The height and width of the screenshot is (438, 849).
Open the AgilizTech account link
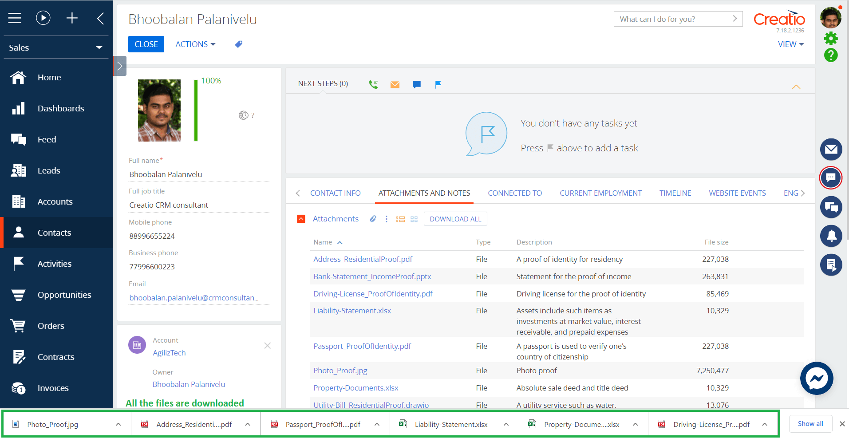(x=169, y=352)
